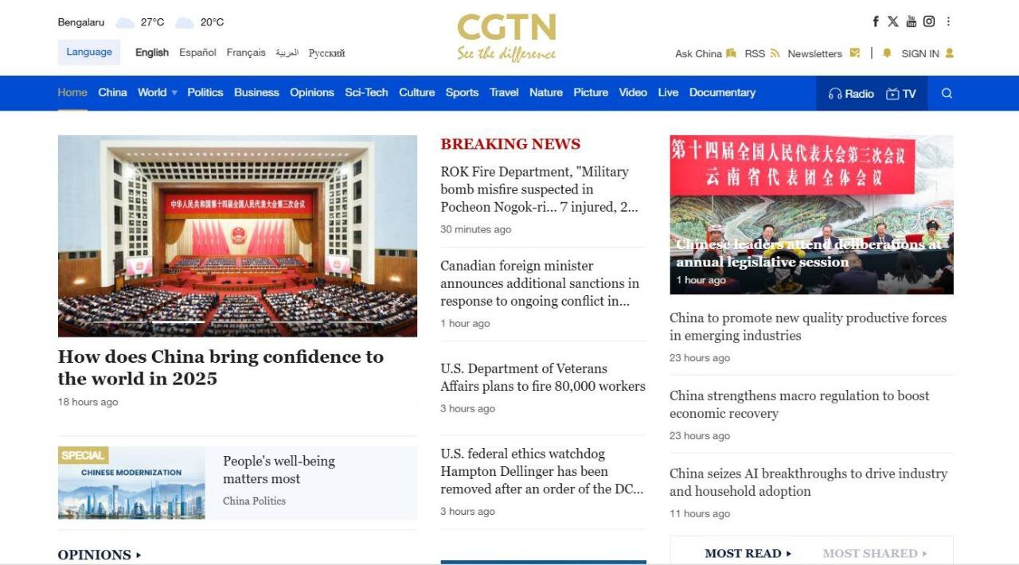Viewport: 1019px width, 565px height.
Task: Open the Radio headphones button
Action: (851, 93)
